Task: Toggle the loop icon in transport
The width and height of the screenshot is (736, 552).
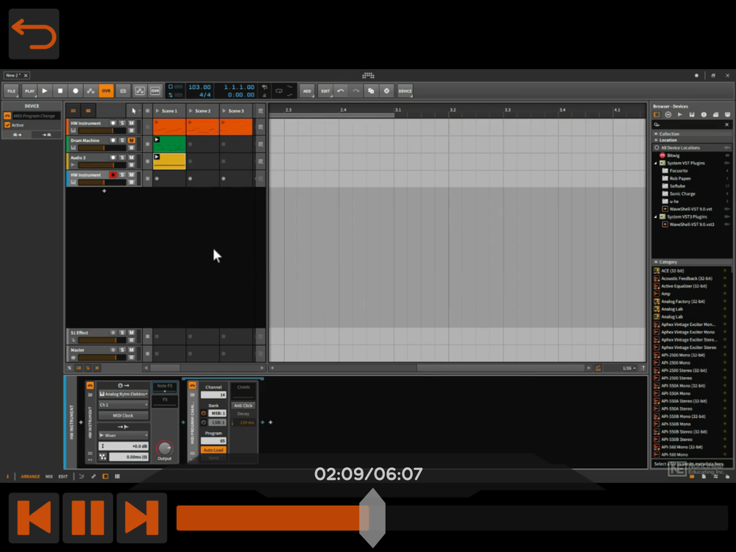Action: (279, 91)
